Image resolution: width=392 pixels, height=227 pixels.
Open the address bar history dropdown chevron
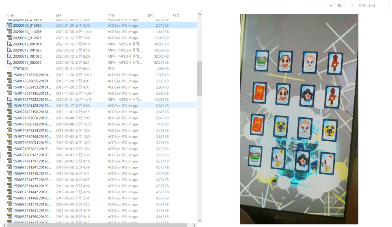point(331,6)
